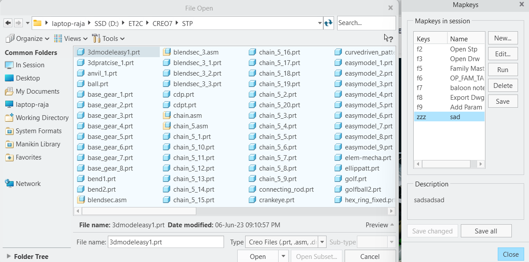Refresh the current folder listing
The image size is (529, 262).
point(329,22)
